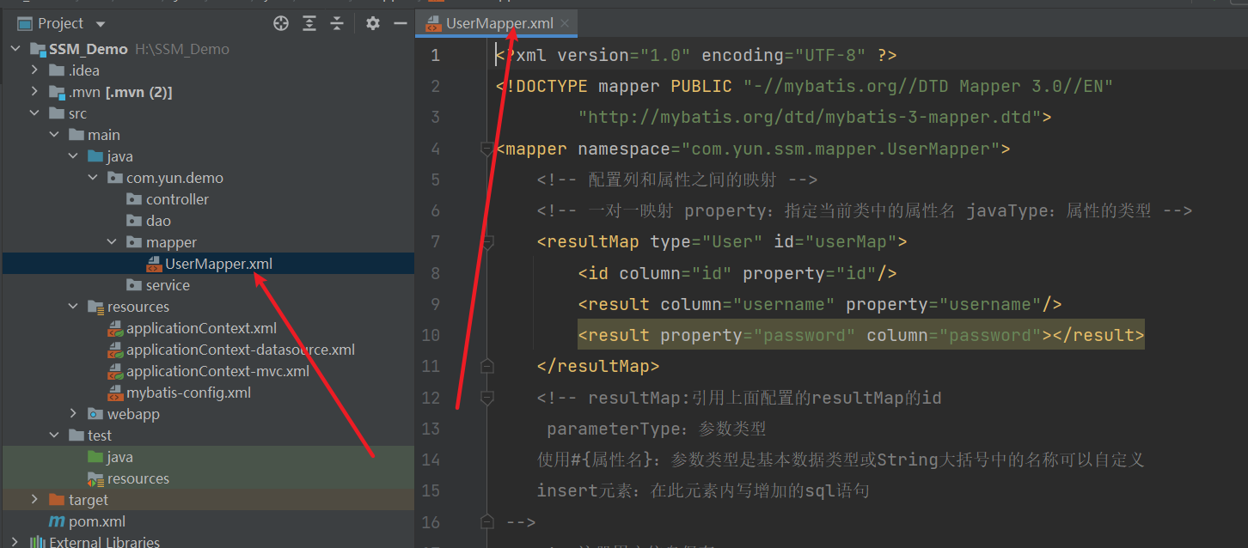This screenshot has width=1248, height=548.
Task: Collapse the resources folder under main
Action: pyautogui.click(x=73, y=307)
